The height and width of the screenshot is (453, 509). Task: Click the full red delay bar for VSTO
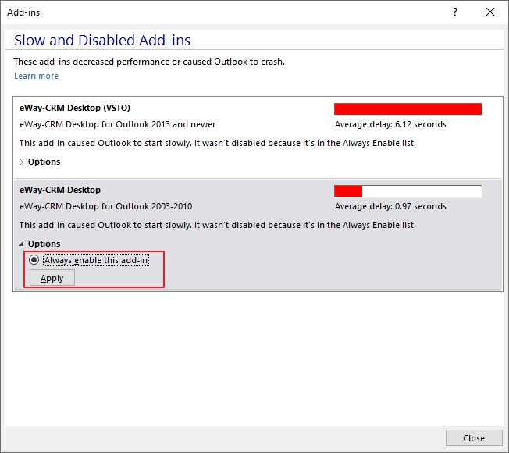click(408, 109)
